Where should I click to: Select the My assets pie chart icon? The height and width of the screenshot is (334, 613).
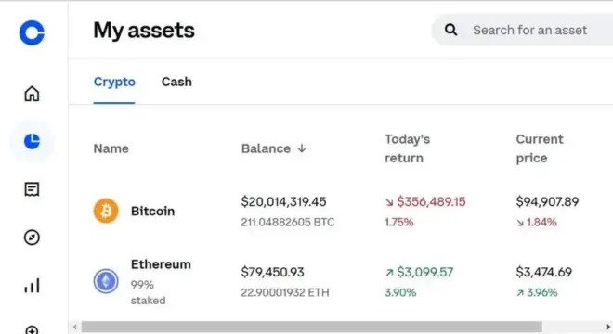click(x=32, y=141)
